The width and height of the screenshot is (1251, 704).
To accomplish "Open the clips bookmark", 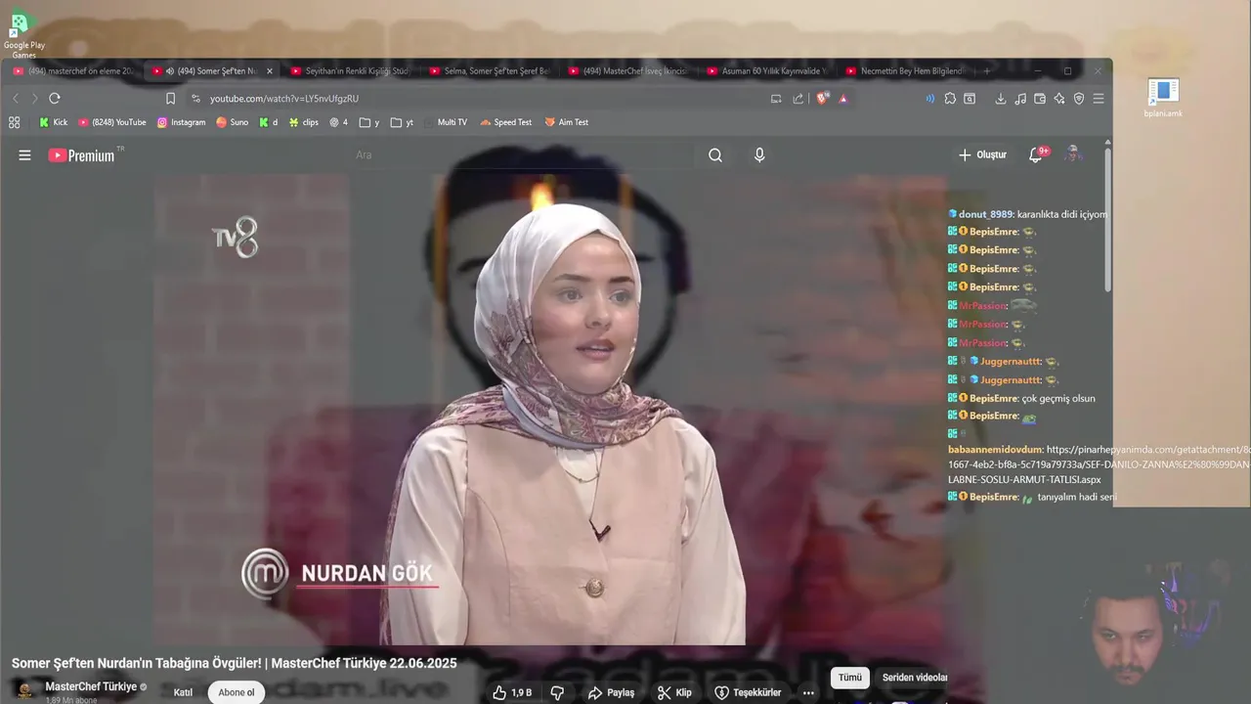I will click(x=303, y=122).
